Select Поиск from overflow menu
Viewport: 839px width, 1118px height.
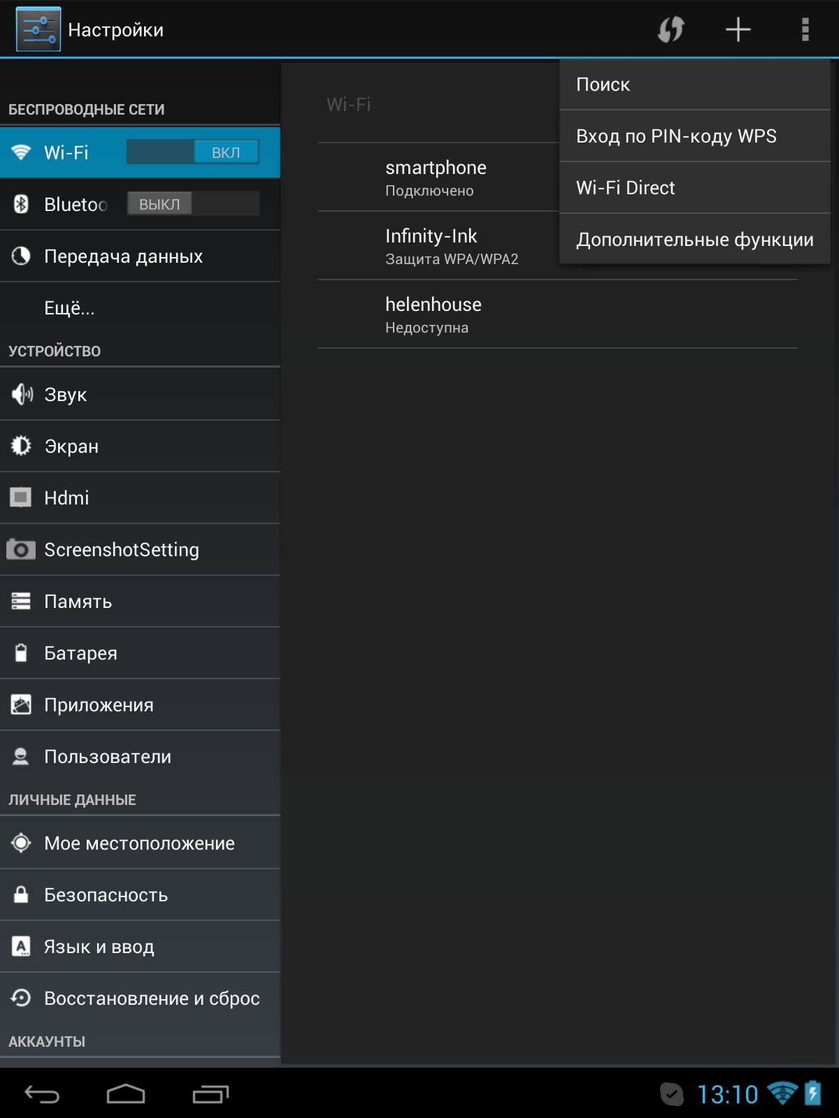click(x=694, y=85)
